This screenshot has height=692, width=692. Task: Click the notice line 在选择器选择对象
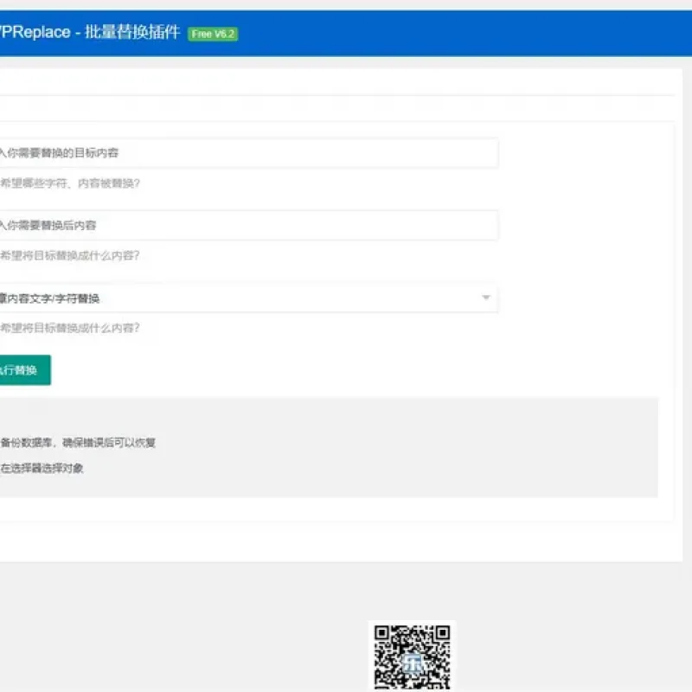42,468
